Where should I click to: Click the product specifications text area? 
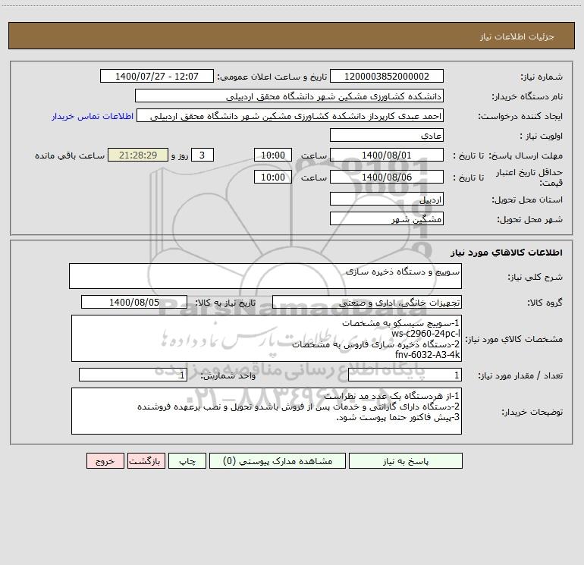tap(266, 338)
